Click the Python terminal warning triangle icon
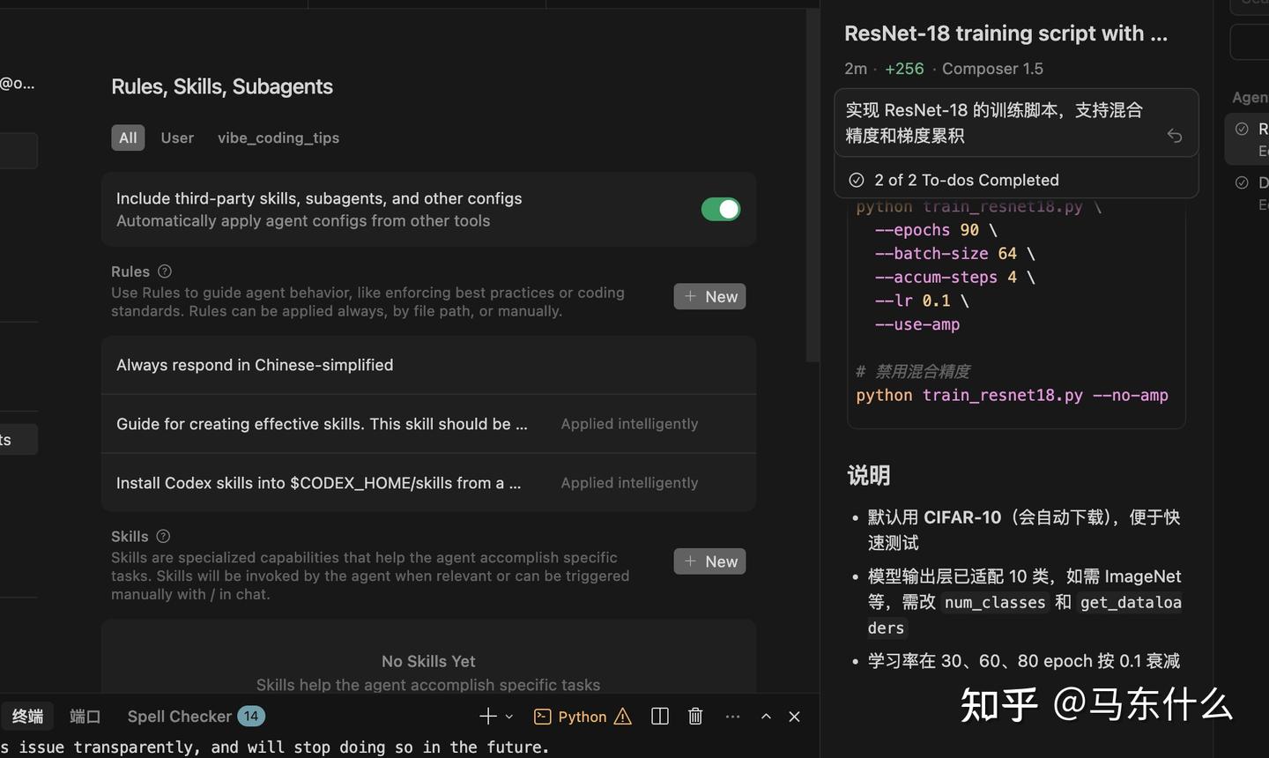1269x758 pixels. (x=623, y=717)
